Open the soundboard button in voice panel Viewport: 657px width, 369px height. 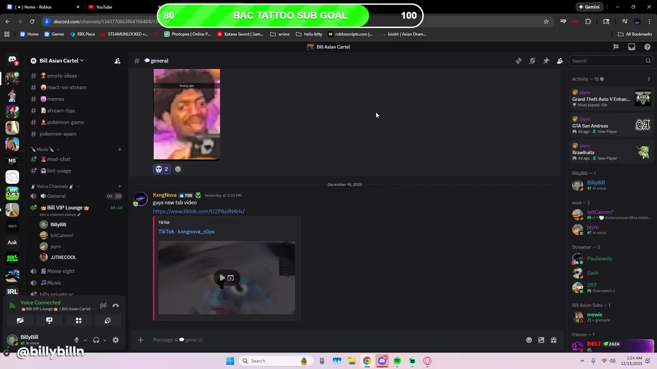pos(108,320)
